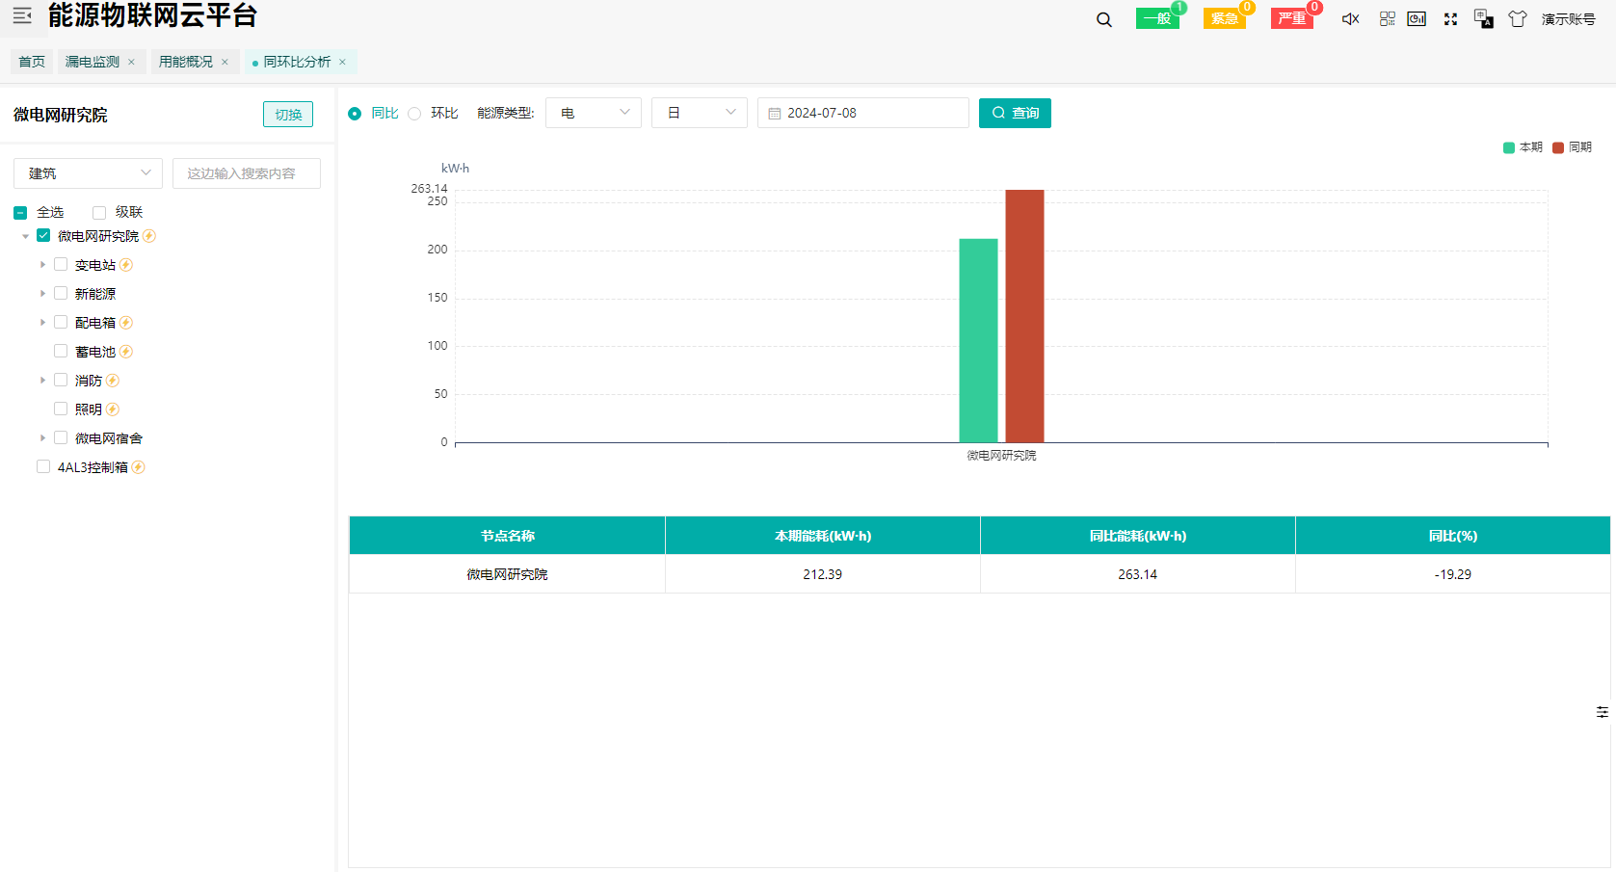The image size is (1616, 872).
Task: Uncheck the 微电网研究院 tree checkbox
Action: pos(43,236)
